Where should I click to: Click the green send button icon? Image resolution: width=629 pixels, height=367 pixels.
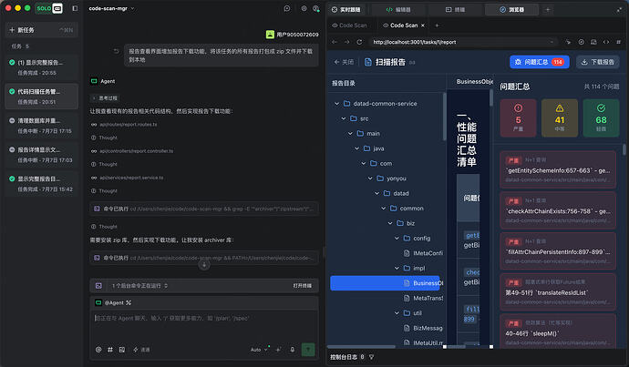308,350
